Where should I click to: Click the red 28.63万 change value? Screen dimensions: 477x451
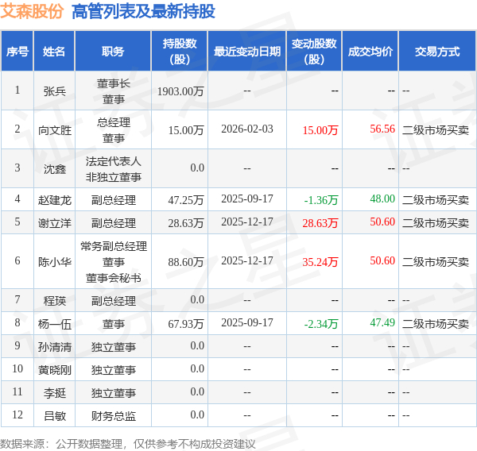(320, 223)
